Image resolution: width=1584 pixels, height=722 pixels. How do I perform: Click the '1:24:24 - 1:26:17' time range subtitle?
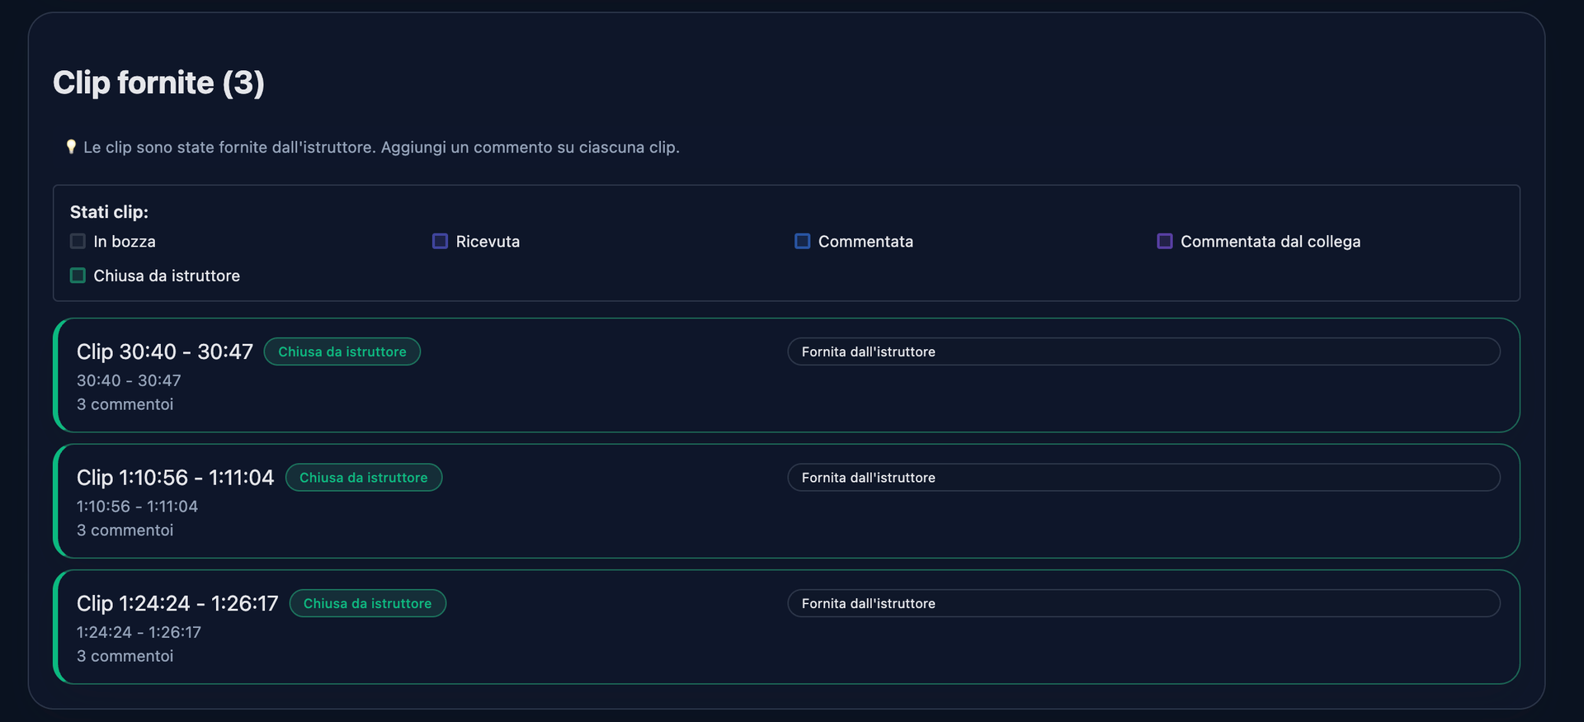pos(139,632)
